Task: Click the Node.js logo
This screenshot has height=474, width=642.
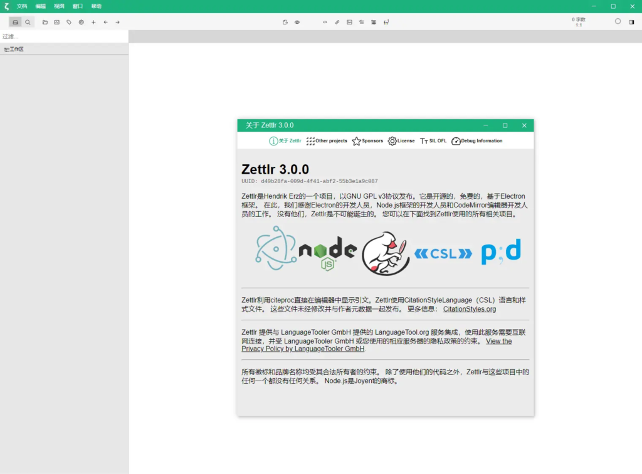Action: 328,253
